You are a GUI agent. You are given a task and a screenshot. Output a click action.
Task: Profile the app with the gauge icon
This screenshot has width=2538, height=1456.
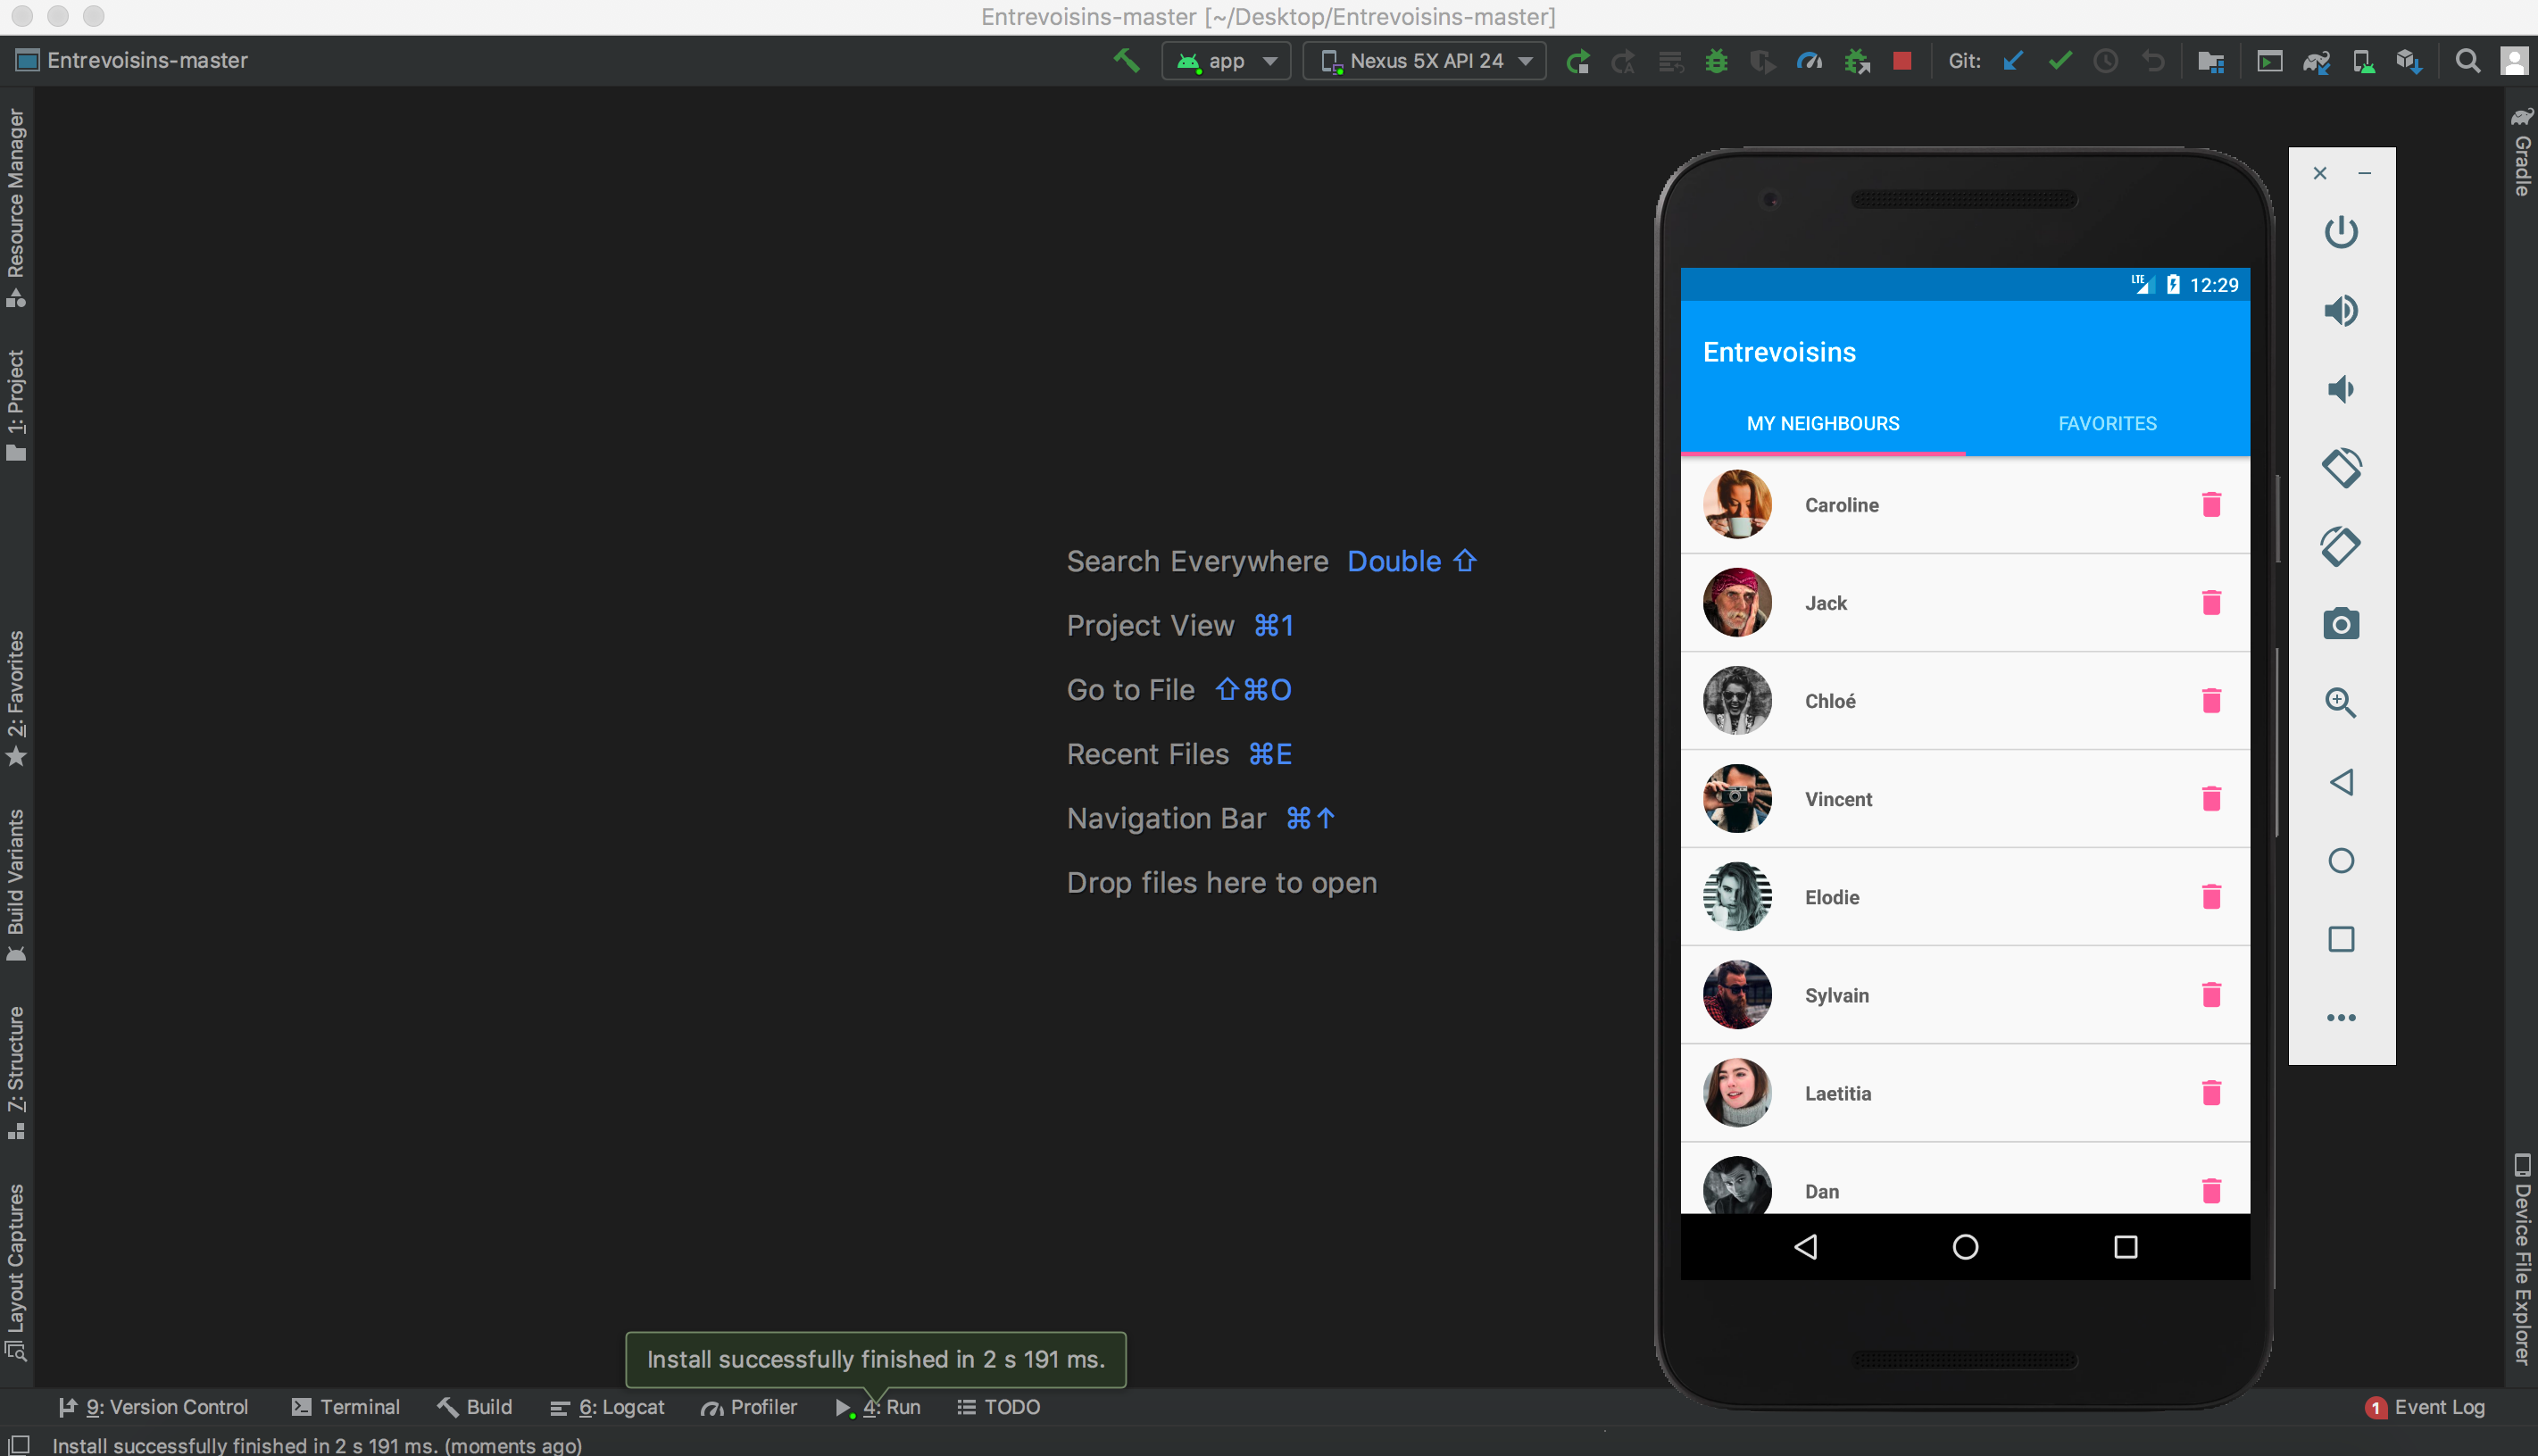1809,61
